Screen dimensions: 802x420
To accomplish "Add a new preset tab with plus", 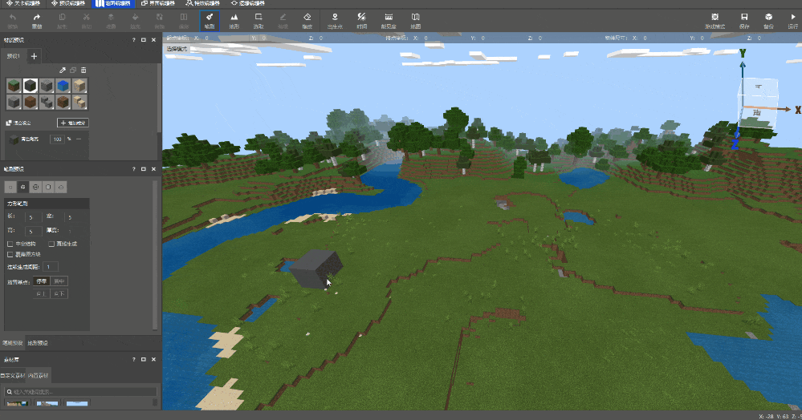I will coord(34,56).
